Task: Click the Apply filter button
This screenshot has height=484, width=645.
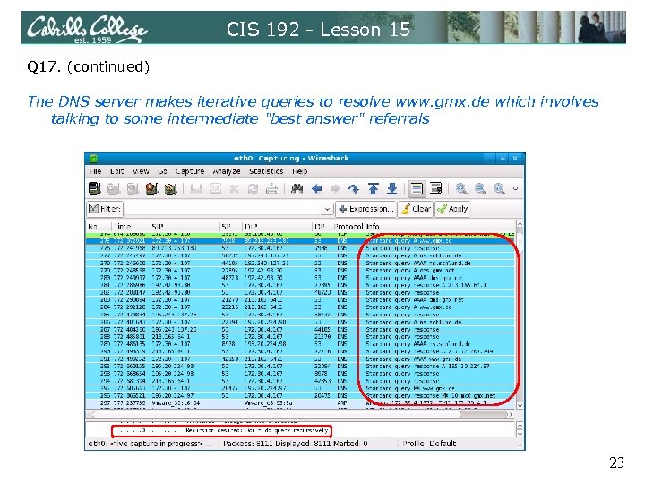Action: (x=452, y=209)
